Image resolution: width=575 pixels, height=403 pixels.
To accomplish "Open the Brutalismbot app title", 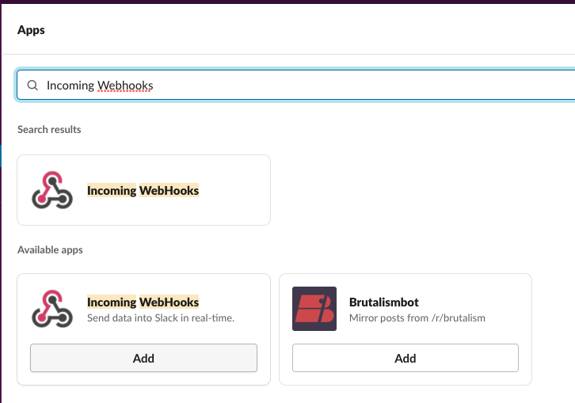I will click(384, 302).
